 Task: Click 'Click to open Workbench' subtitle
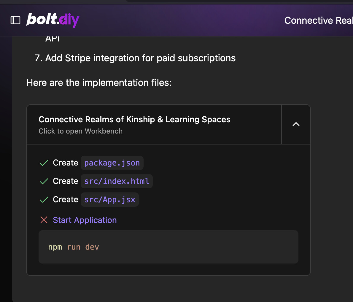[x=81, y=131]
